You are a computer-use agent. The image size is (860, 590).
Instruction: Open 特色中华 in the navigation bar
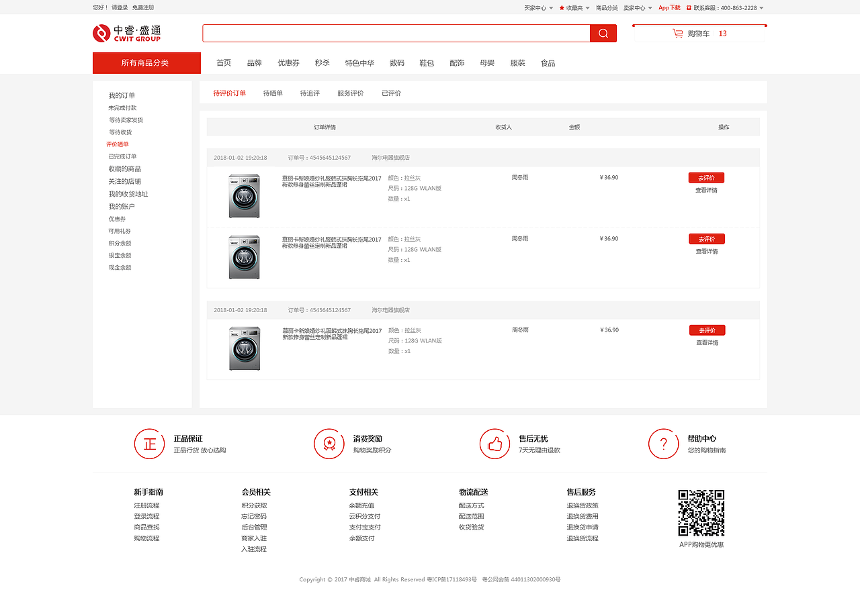[359, 63]
